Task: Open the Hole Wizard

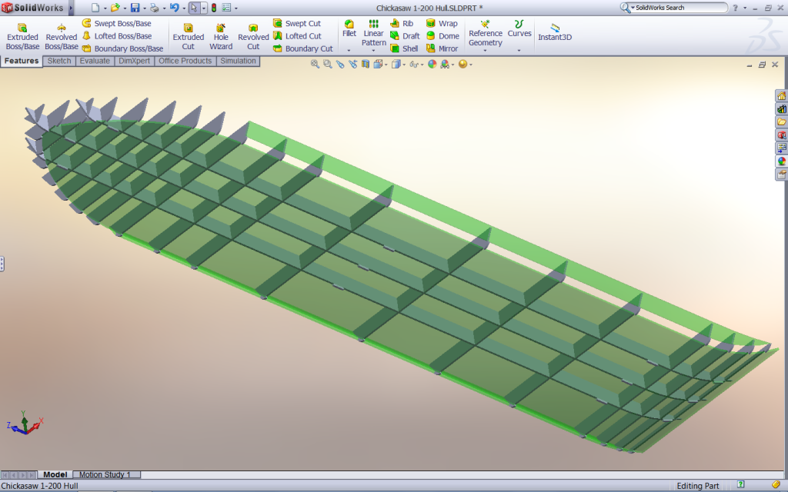Action: tap(221, 37)
